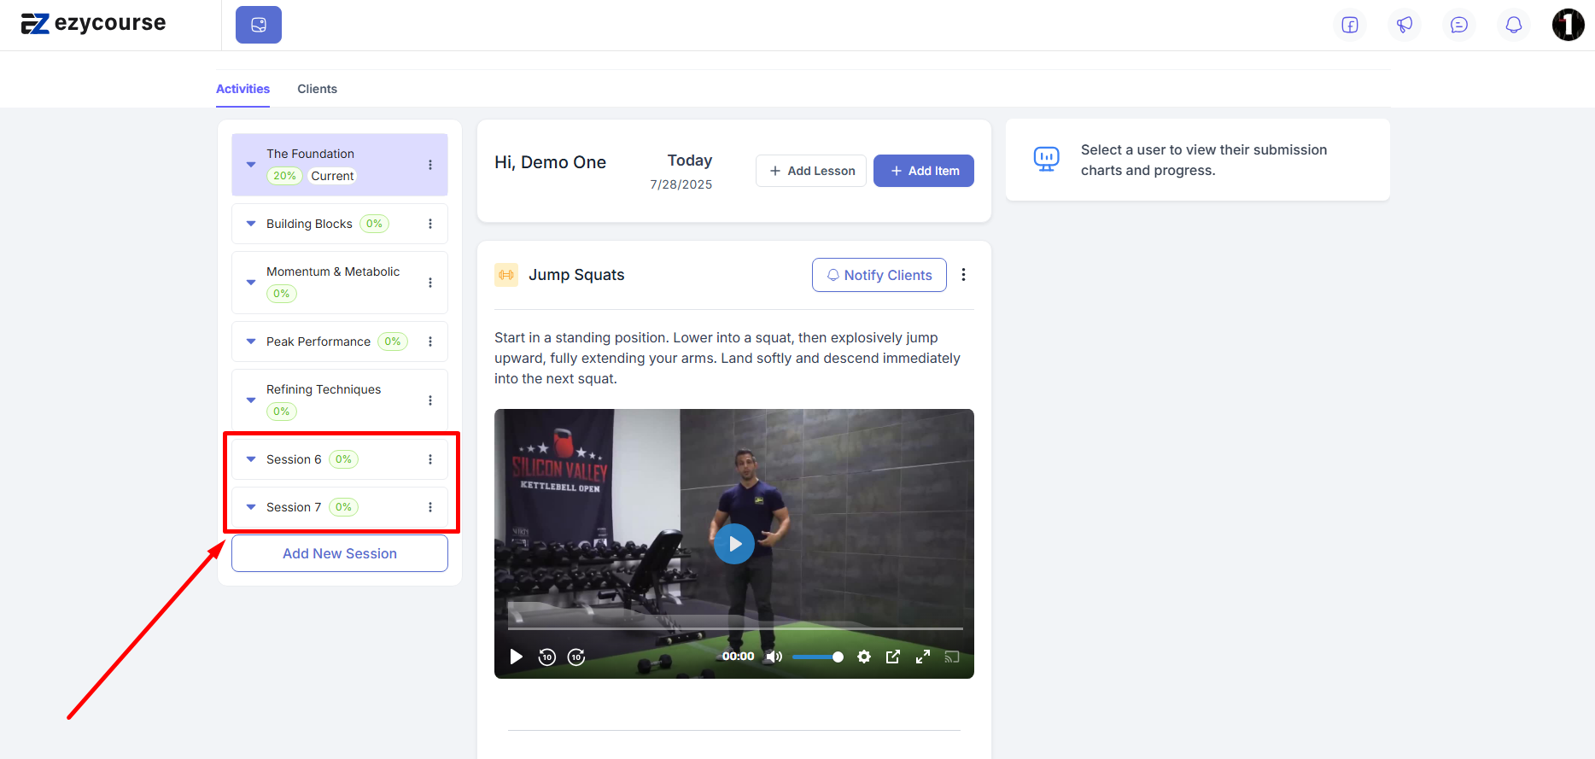This screenshot has height=759, width=1595.
Task: Select The Foundation session title
Action: pos(310,154)
